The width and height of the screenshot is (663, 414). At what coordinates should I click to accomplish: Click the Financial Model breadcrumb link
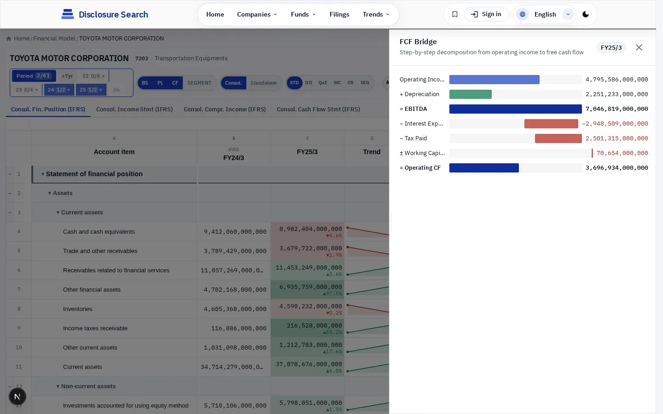coord(54,39)
